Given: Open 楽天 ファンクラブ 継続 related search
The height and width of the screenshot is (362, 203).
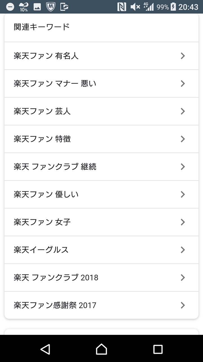Looking at the screenshot, I should [x=55, y=167].
